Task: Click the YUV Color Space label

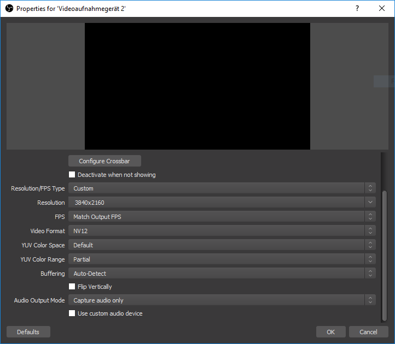Action: pyautogui.click(x=43, y=245)
